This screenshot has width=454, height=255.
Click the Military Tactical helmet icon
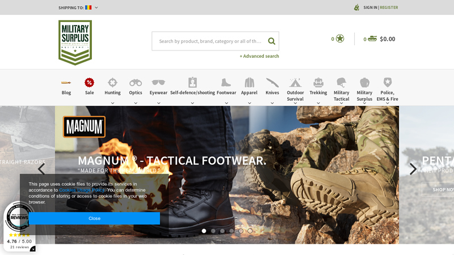(342, 83)
